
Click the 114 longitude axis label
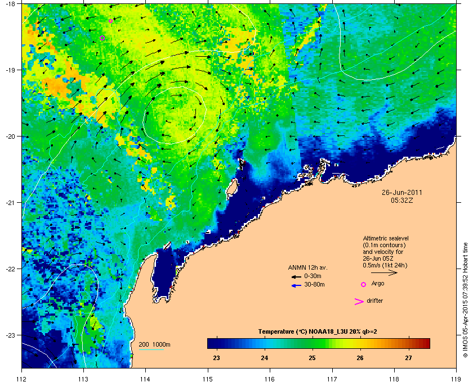tap(145, 379)
